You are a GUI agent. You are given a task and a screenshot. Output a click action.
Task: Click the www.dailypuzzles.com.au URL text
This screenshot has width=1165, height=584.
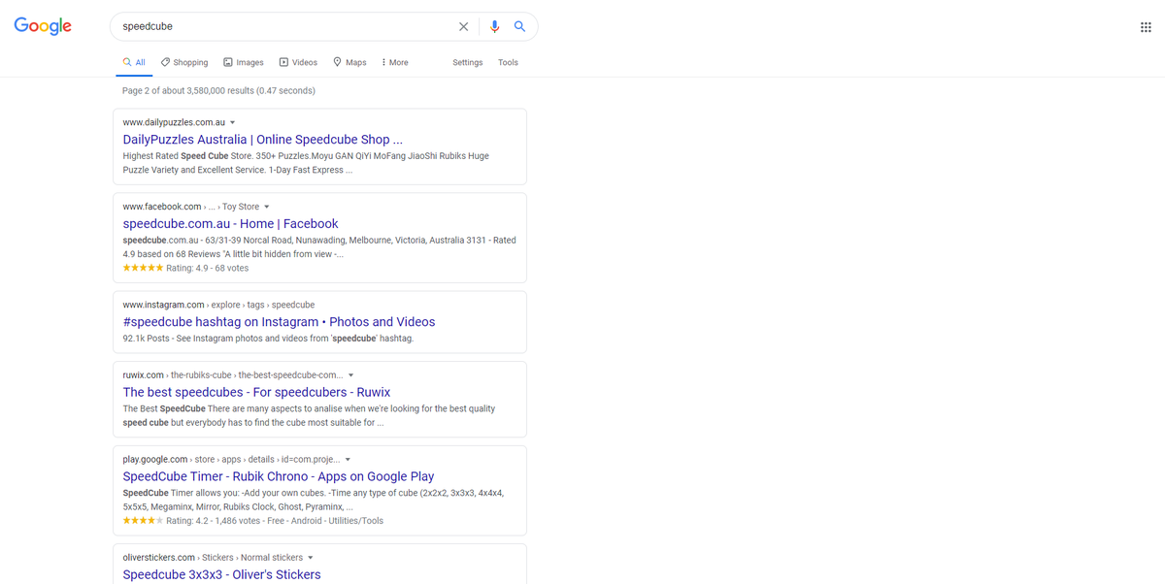pos(174,122)
